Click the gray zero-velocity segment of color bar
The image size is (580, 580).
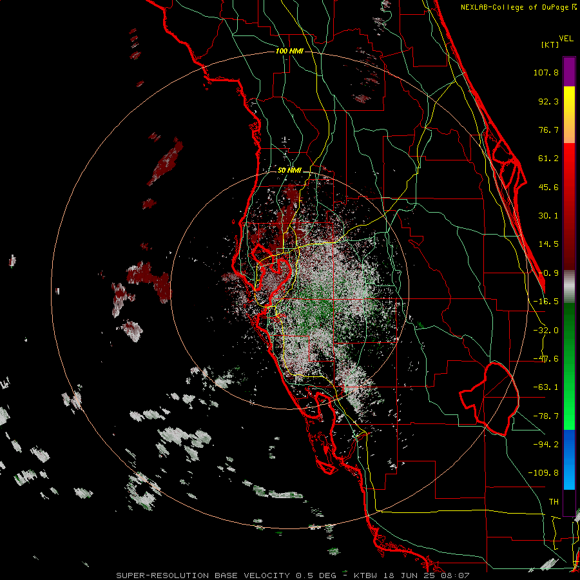click(x=569, y=287)
